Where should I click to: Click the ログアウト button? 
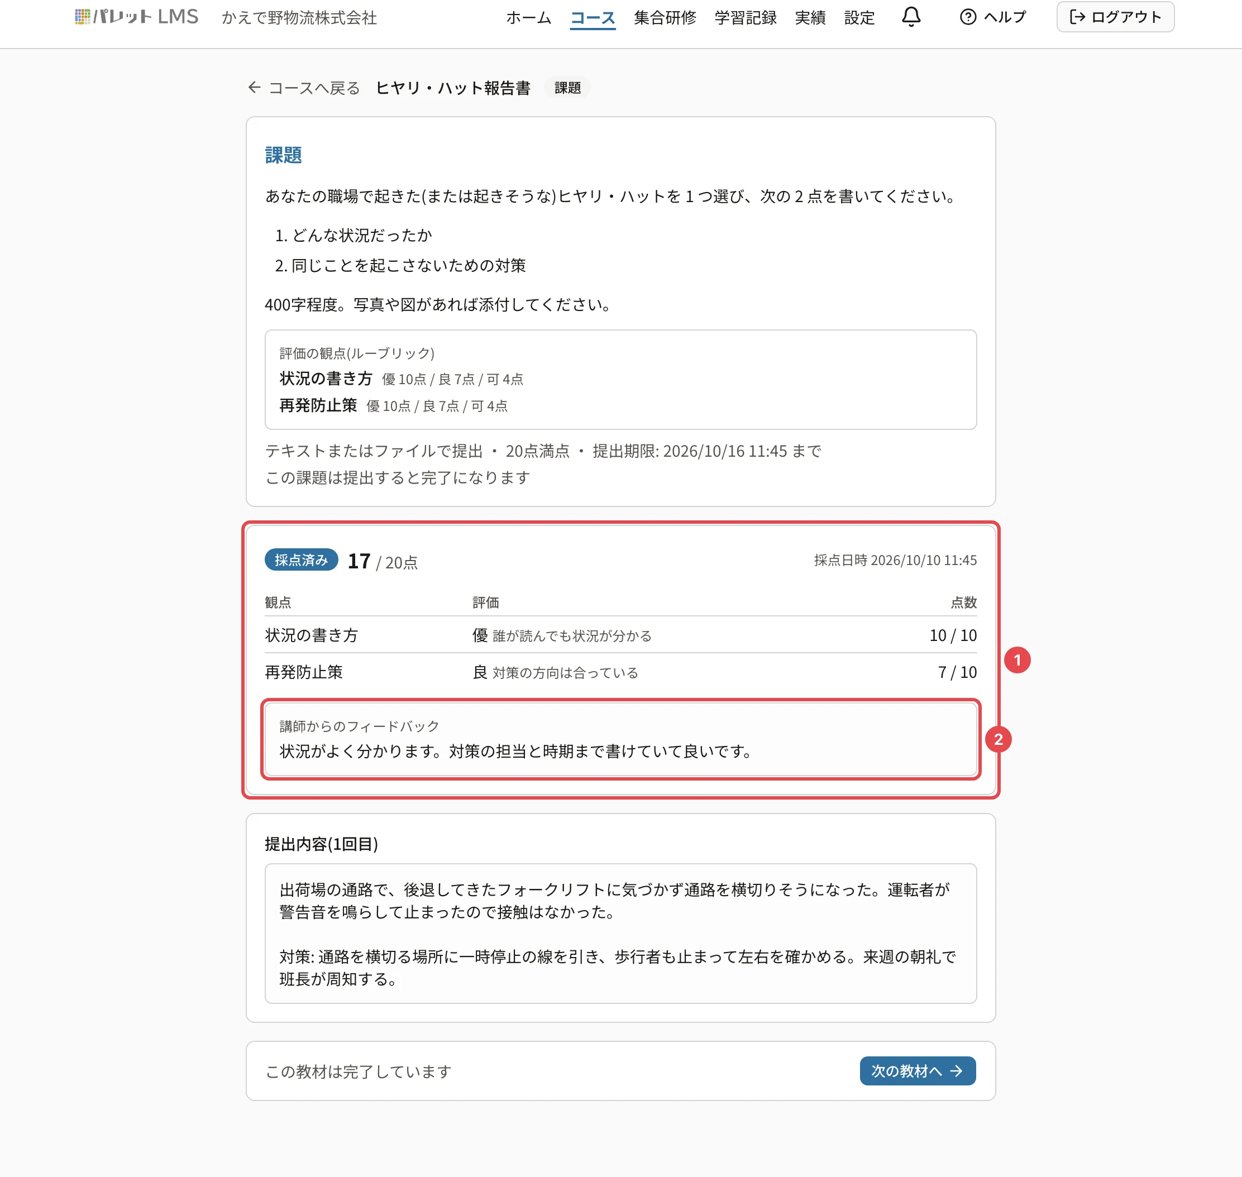(1115, 17)
